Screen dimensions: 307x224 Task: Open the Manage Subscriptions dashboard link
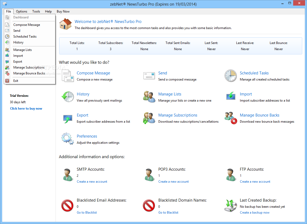(x=178, y=115)
